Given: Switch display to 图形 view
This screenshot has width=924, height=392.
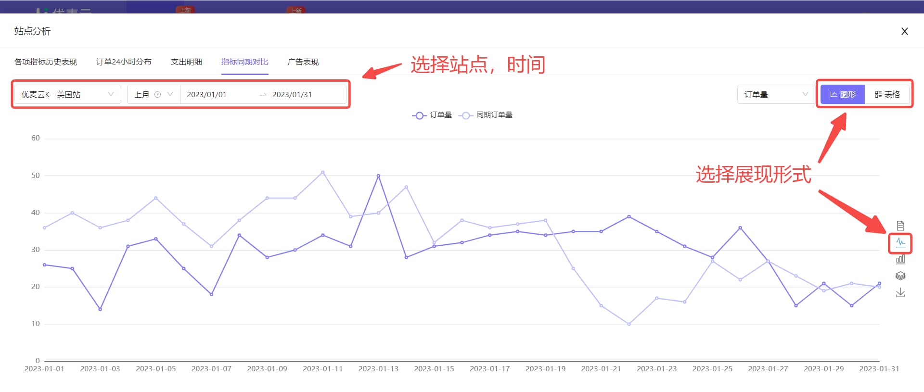Looking at the screenshot, I should 843,94.
